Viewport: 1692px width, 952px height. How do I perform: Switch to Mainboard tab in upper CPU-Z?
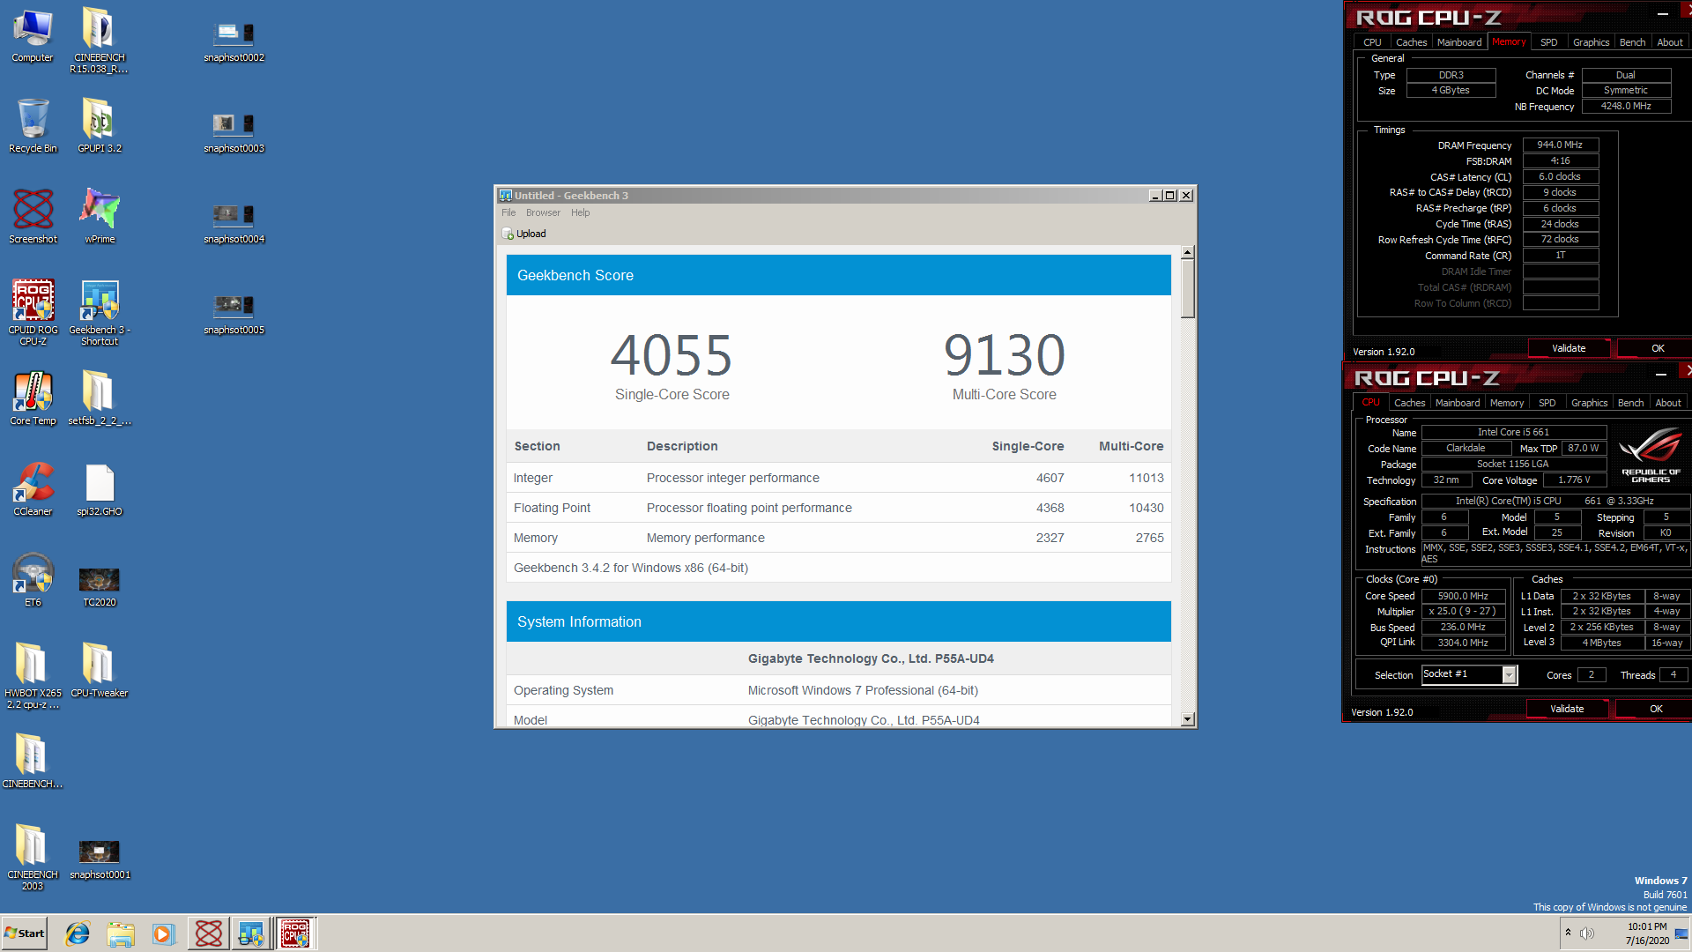tap(1459, 42)
